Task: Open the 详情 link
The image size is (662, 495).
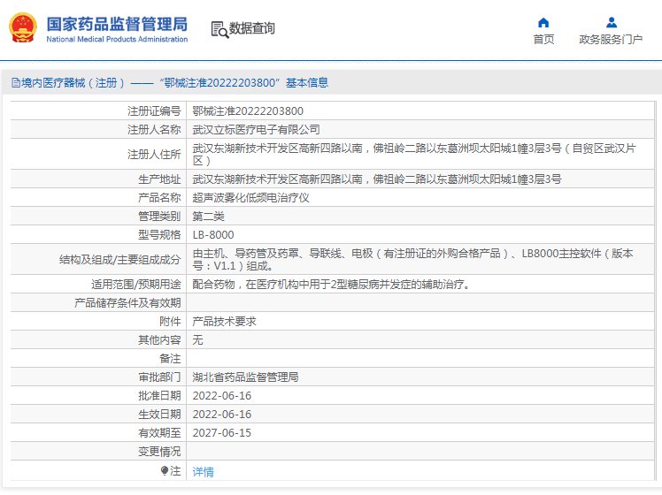Action: [203, 472]
